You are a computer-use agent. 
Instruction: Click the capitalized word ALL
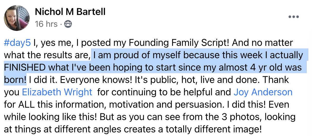(26, 105)
